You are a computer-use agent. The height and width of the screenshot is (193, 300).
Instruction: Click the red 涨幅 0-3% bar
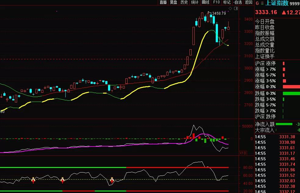[291, 87]
